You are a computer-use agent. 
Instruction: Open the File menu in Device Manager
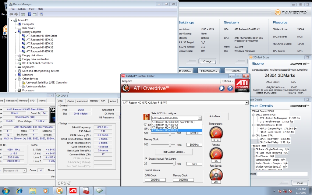pos(12,9)
